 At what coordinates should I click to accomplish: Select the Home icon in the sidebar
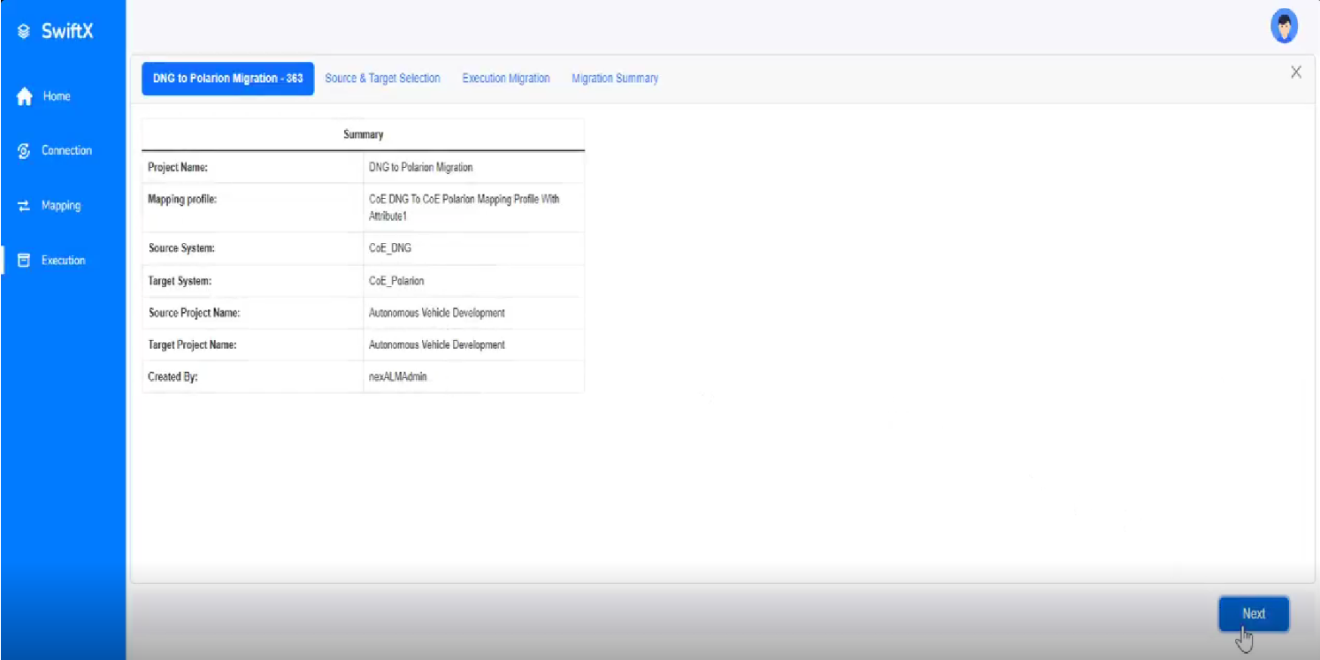25,96
